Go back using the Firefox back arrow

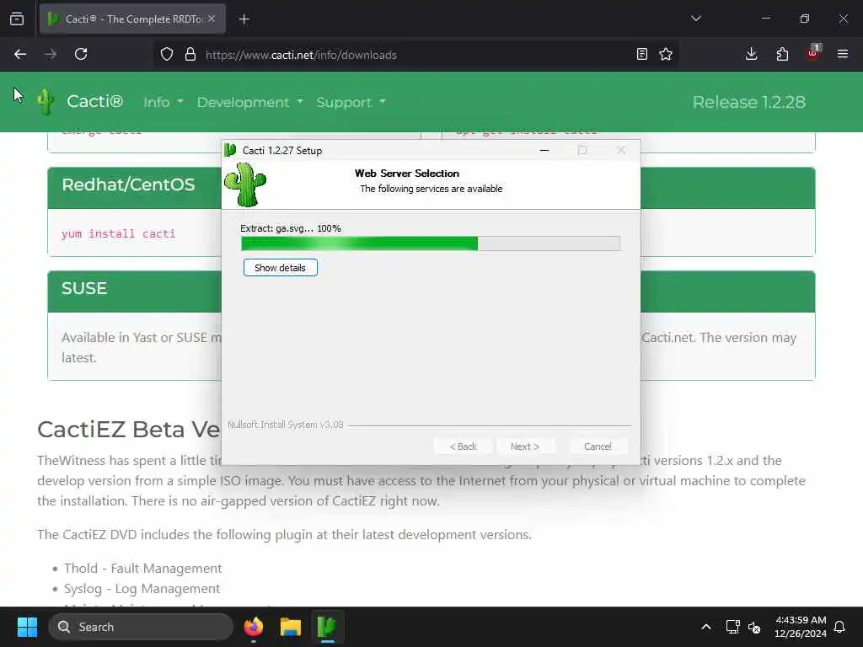(x=20, y=55)
